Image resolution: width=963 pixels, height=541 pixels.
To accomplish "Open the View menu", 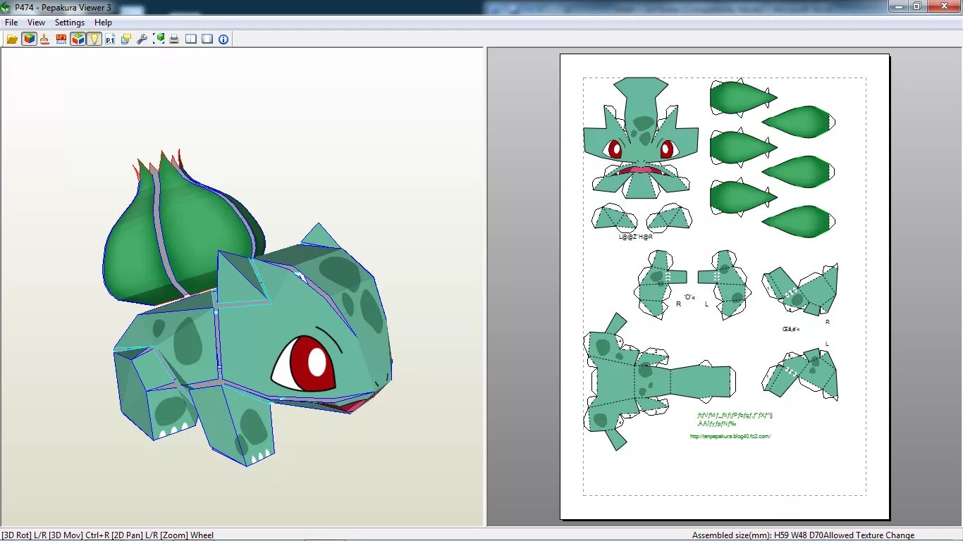I will click(36, 23).
